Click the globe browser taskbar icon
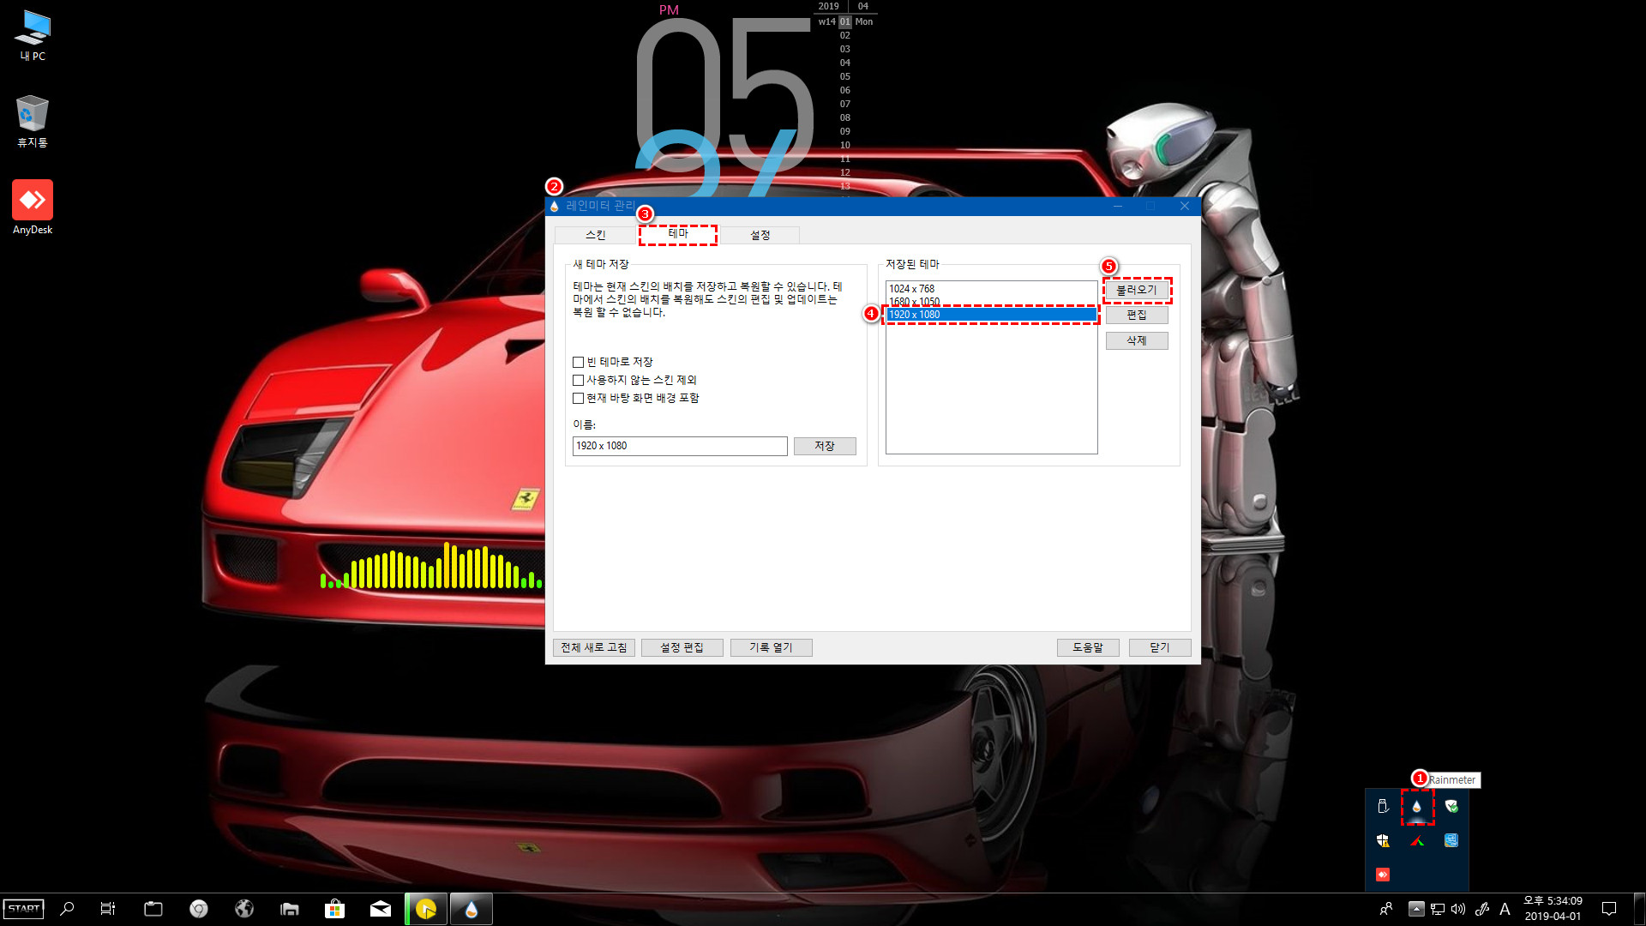 244,909
